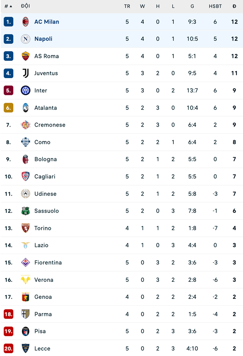Click the Parma club crest
This screenshot has height=356, width=243.
(x=25, y=314)
